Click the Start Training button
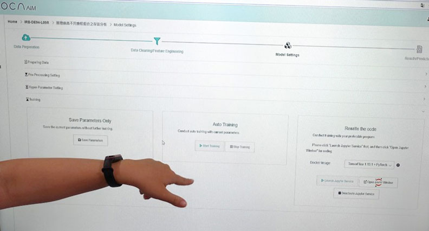 (210, 146)
